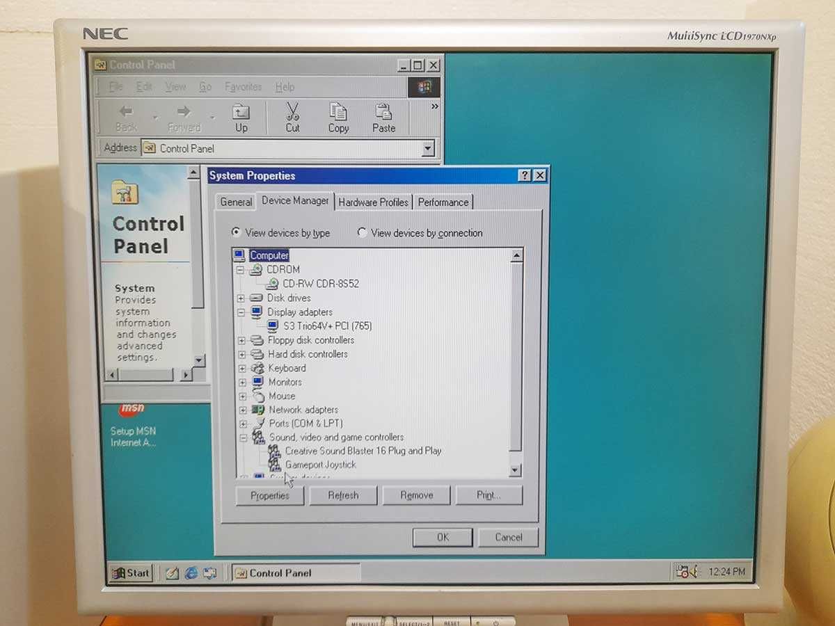
Task: Switch to the General tab
Action: click(x=236, y=202)
